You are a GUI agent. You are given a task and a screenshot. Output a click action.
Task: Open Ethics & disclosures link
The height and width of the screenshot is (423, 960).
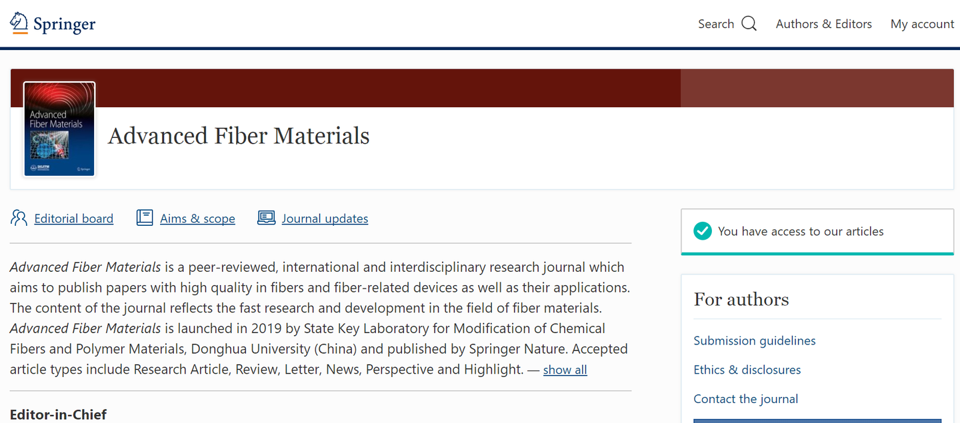click(747, 370)
